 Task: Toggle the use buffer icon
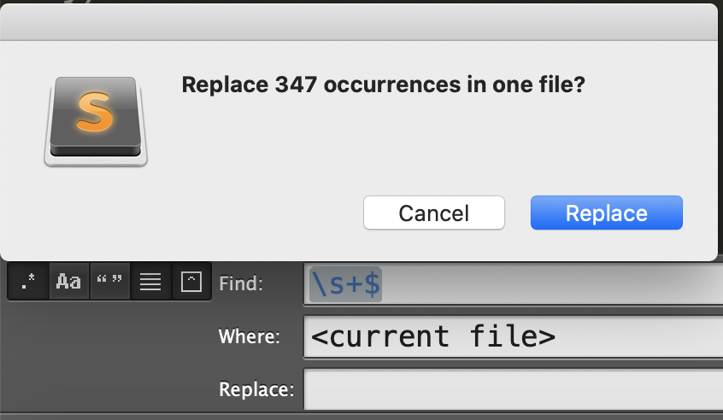click(191, 282)
